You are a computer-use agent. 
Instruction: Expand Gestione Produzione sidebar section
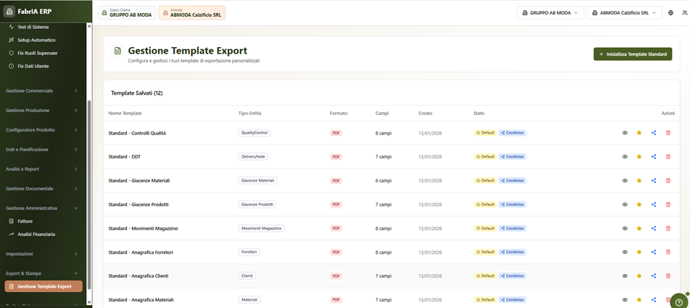coord(42,110)
